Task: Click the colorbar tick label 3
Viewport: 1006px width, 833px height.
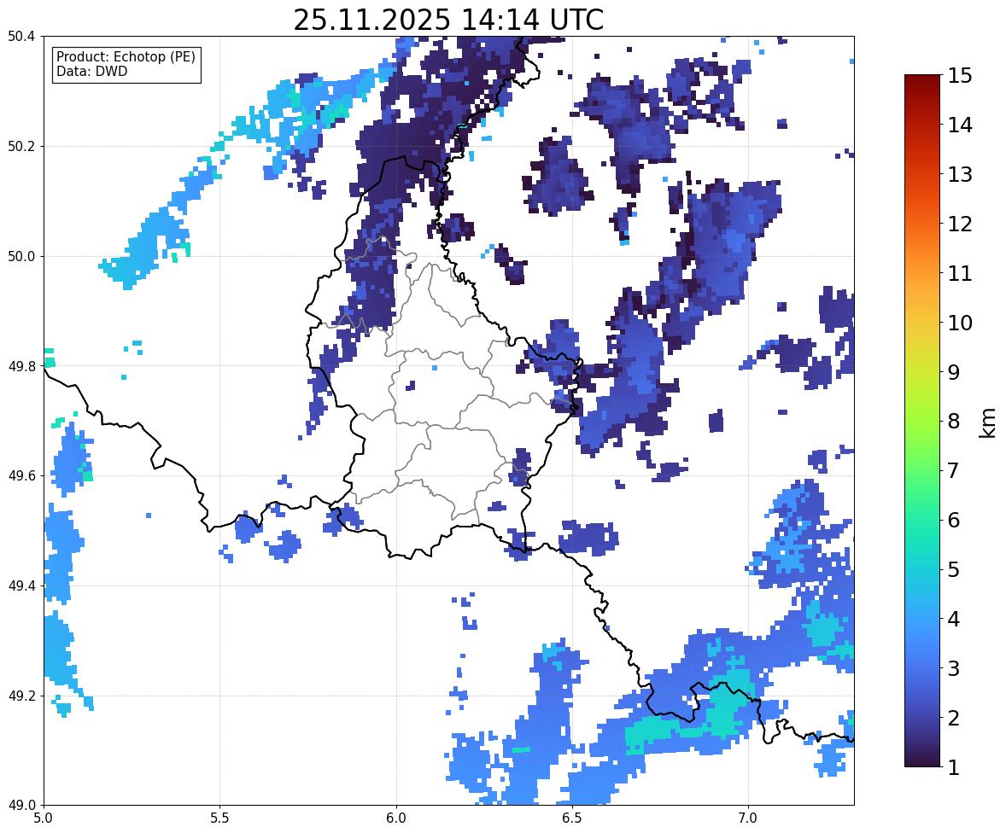Action: point(954,668)
